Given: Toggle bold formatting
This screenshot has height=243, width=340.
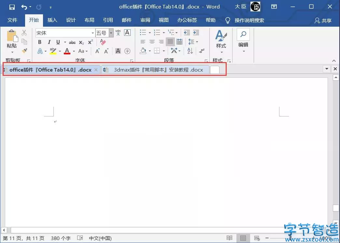Looking at the screenshot, I should coord(39,42).
